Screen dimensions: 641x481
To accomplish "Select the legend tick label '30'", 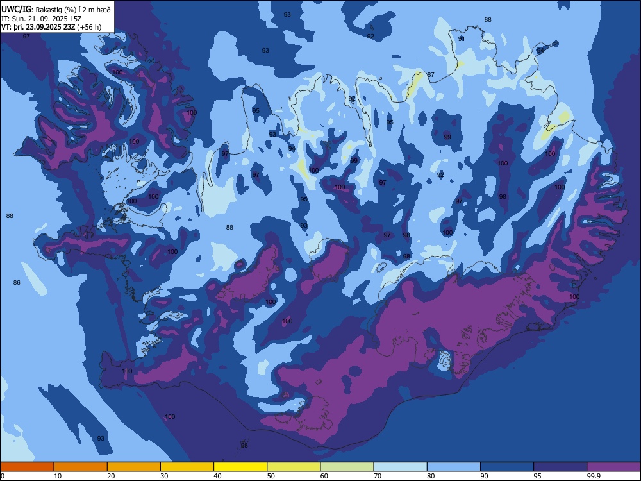I will point(164,476).
